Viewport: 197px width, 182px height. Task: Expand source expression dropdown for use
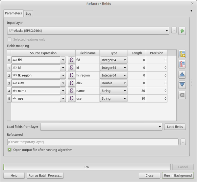click(x=63, y=99)
